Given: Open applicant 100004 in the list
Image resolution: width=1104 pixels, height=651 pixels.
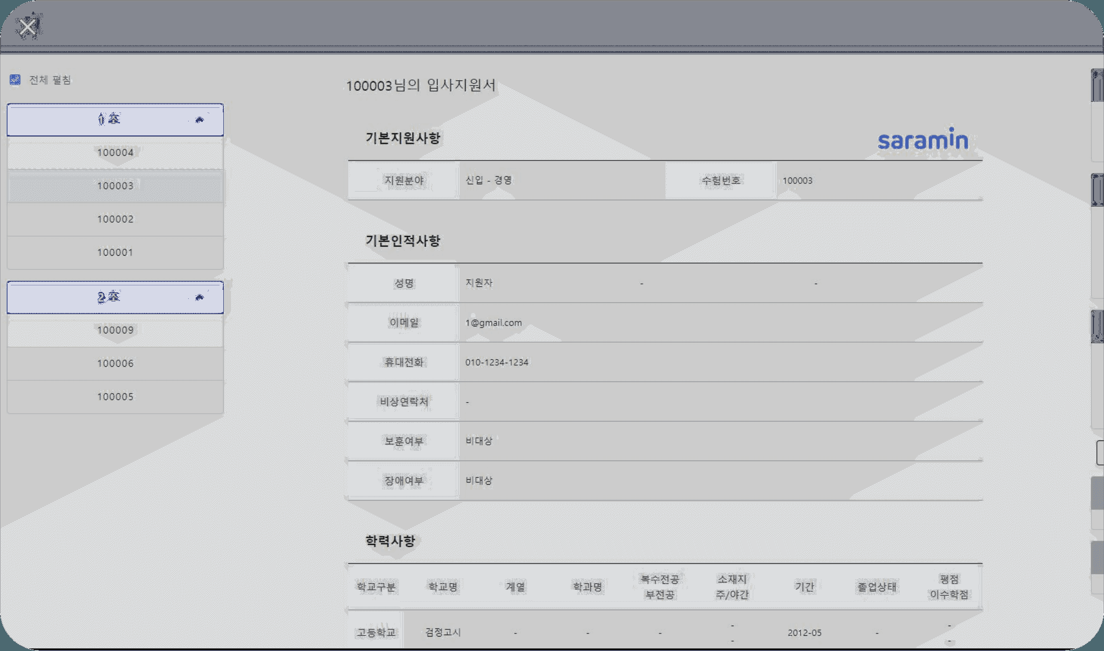Looking at the screenshot, I should pyautogui.click(x=115, y=152).
